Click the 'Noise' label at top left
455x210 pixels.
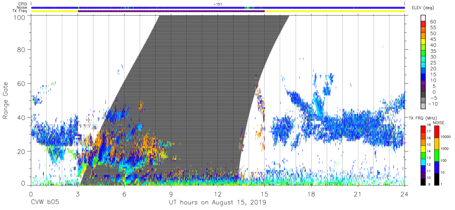pyautogui.click(x=23, y=8)
